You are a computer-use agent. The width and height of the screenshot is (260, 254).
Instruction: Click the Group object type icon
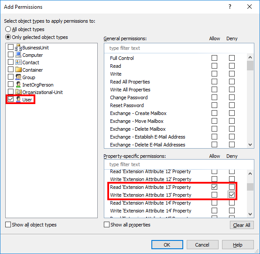18,77
